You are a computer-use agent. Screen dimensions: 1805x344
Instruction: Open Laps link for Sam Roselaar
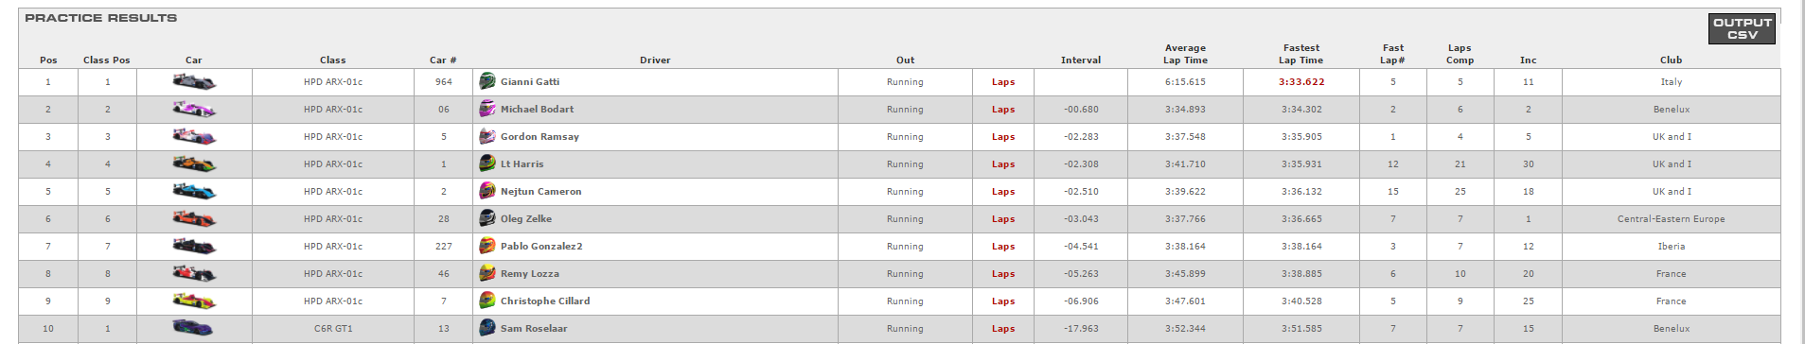1003,329
